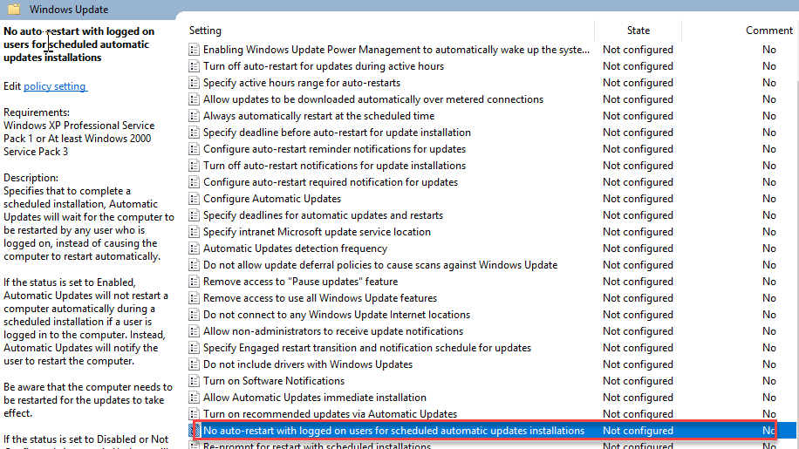This screenshot has height=449, width=799.
Task: Click icon beside Specify active hours range
Action: 194,83
